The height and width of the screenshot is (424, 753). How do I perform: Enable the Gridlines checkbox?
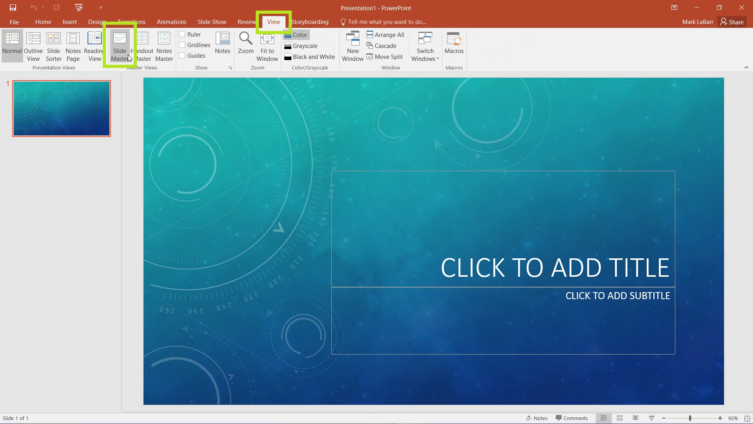pyautogui.click(x=182, y=45)
